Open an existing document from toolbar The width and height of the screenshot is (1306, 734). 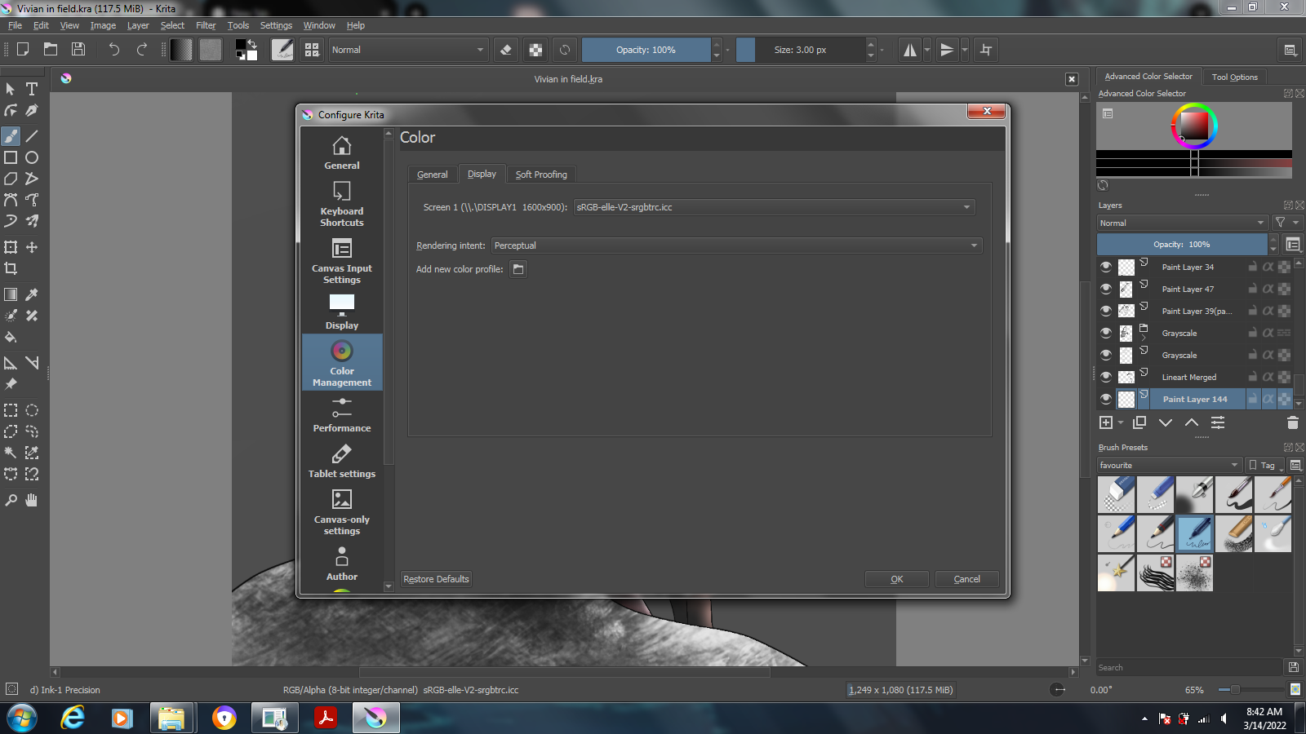point(51,50)
